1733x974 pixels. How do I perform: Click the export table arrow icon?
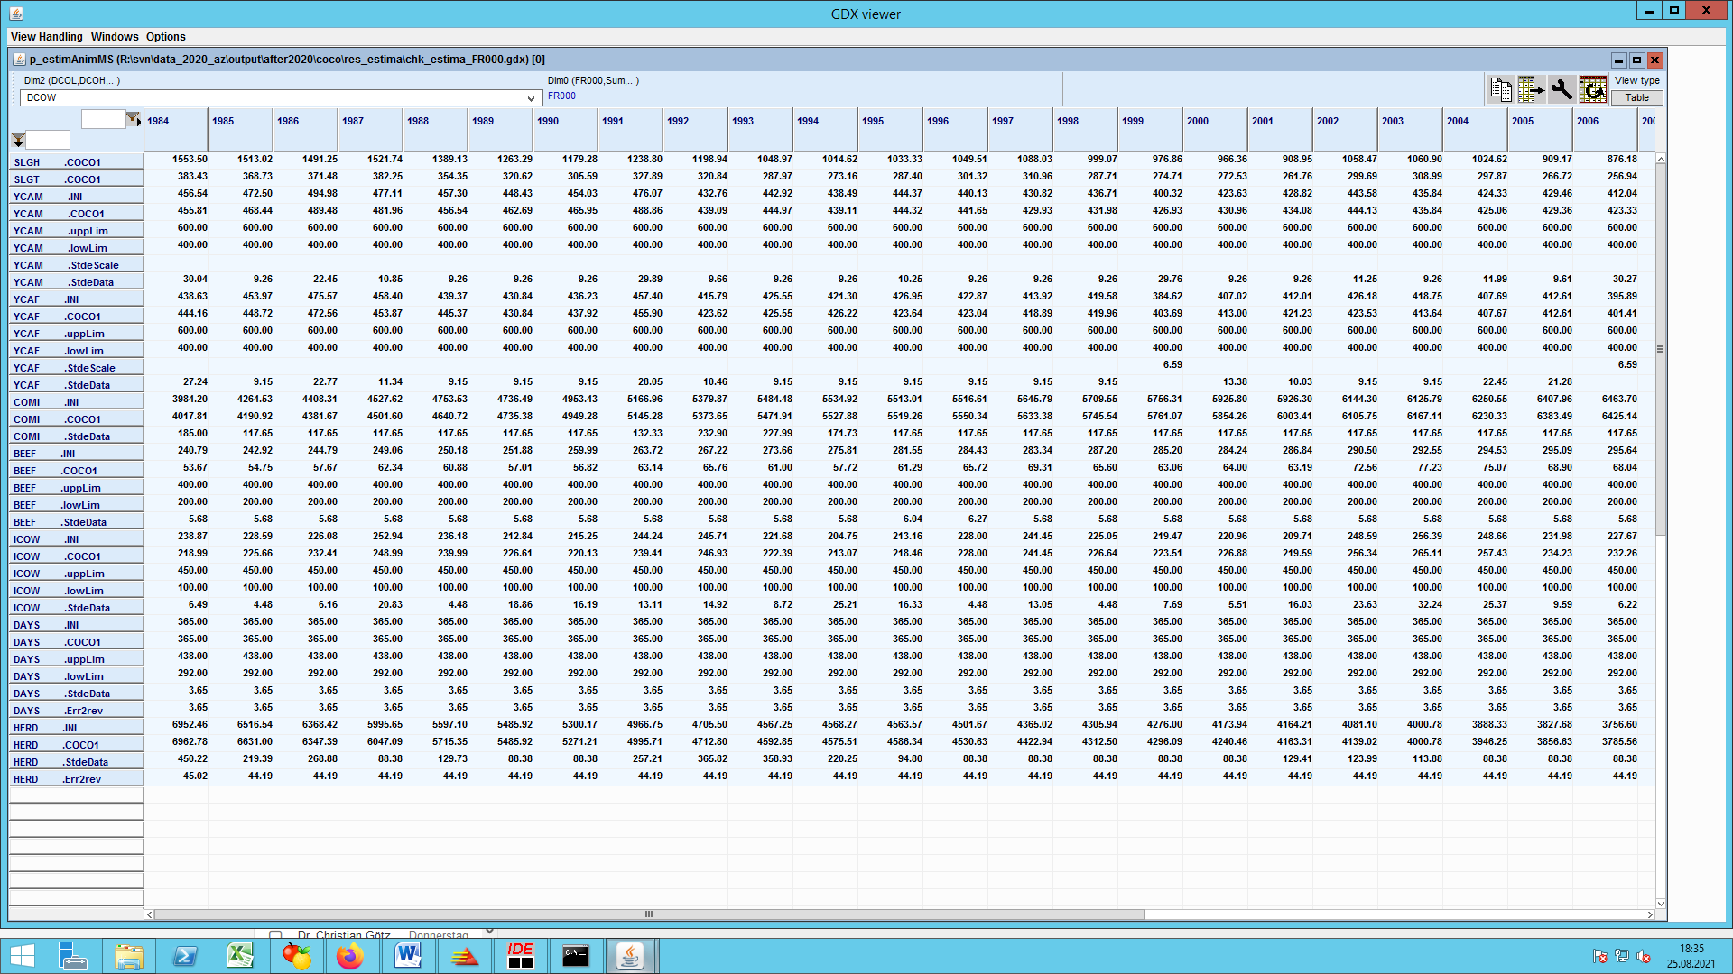pos(1532,89)
